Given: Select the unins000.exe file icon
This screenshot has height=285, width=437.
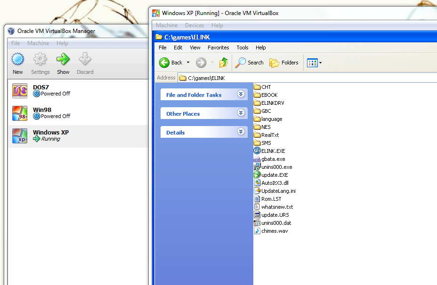Looking at the screenshot, I should (x=257, y=167).
